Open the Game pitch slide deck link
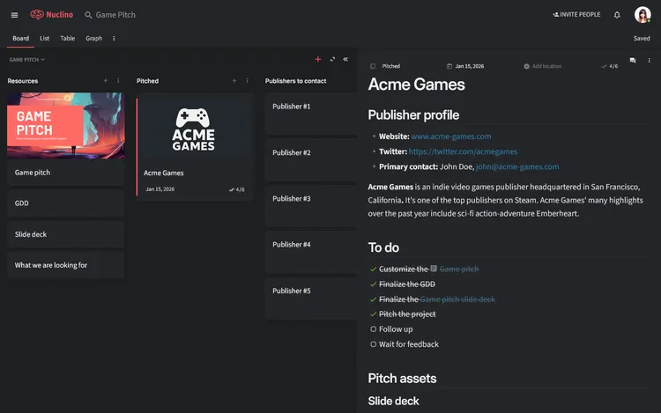The image size is (661, 413). click(457, 299)
